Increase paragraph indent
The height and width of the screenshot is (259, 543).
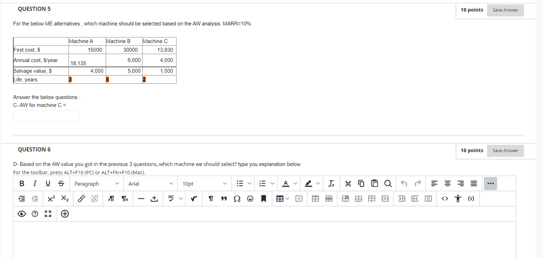(x=22, y=199)
